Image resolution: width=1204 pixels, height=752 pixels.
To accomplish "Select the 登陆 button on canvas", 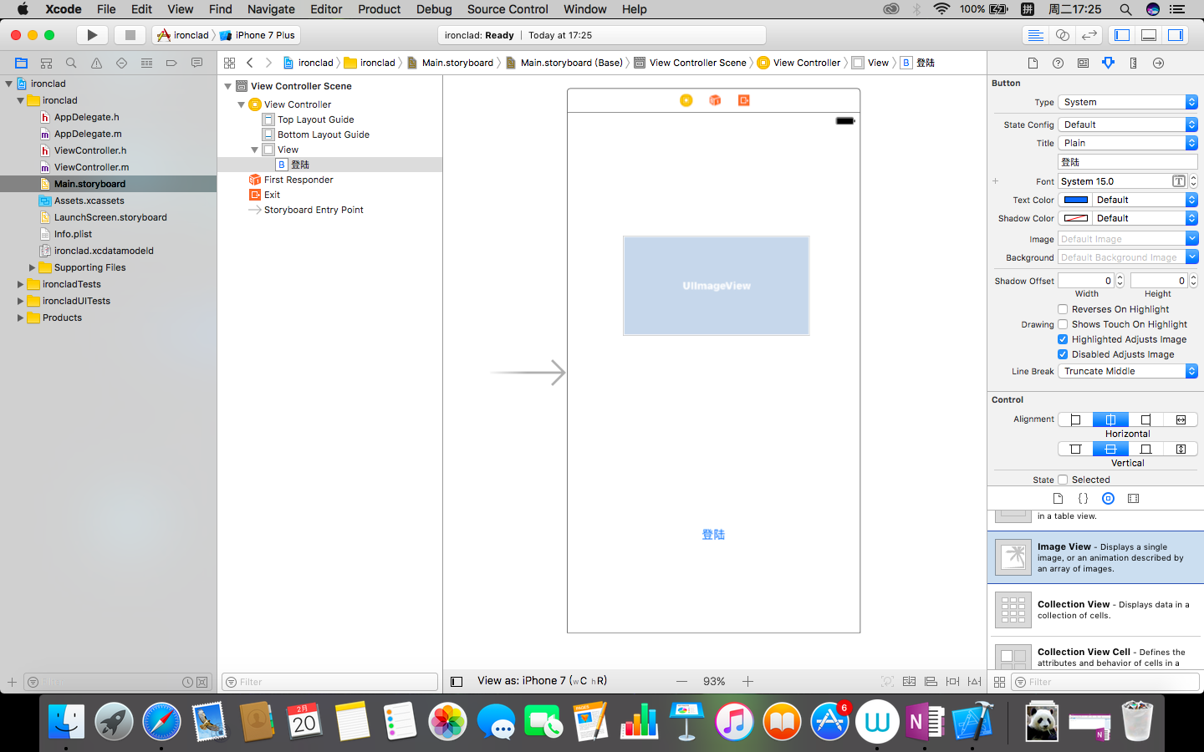I will pyautogui.click(x=713, y=535).
